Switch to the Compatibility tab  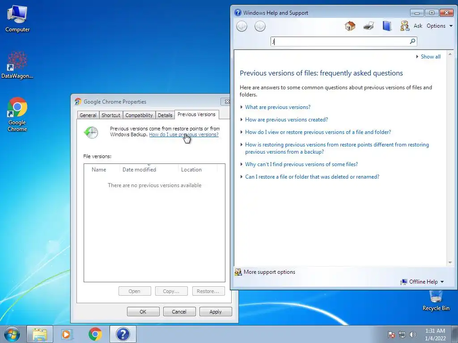[x=139, y=115]
